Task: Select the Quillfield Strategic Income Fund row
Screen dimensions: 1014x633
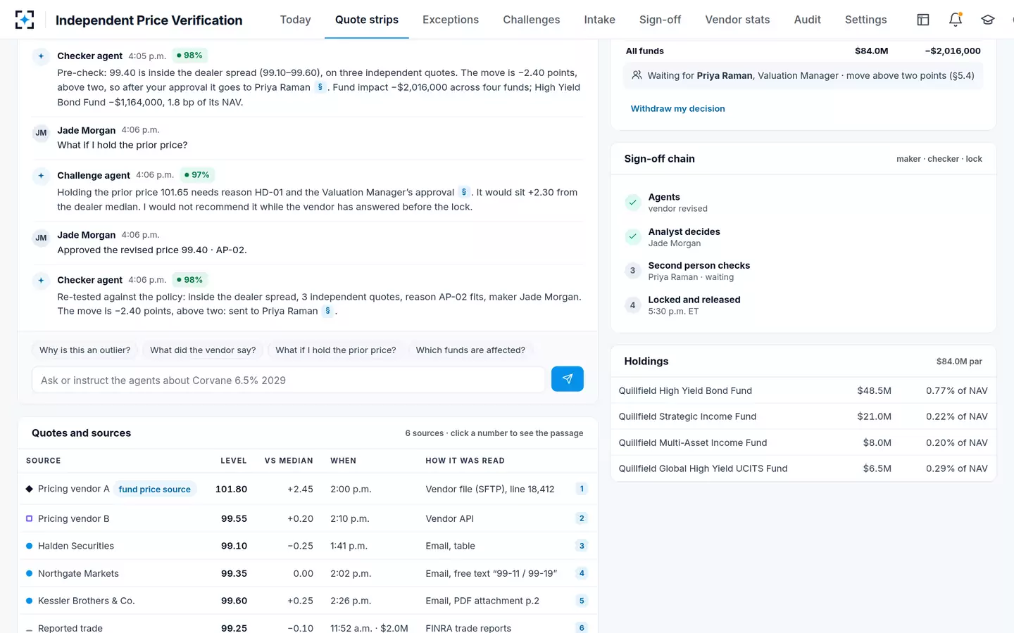Action: coord(803,416)
